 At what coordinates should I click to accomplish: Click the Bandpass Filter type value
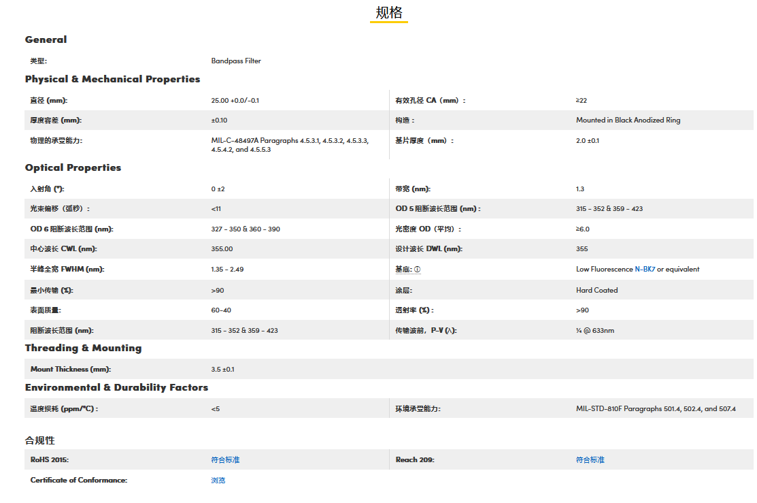point(236,61)
